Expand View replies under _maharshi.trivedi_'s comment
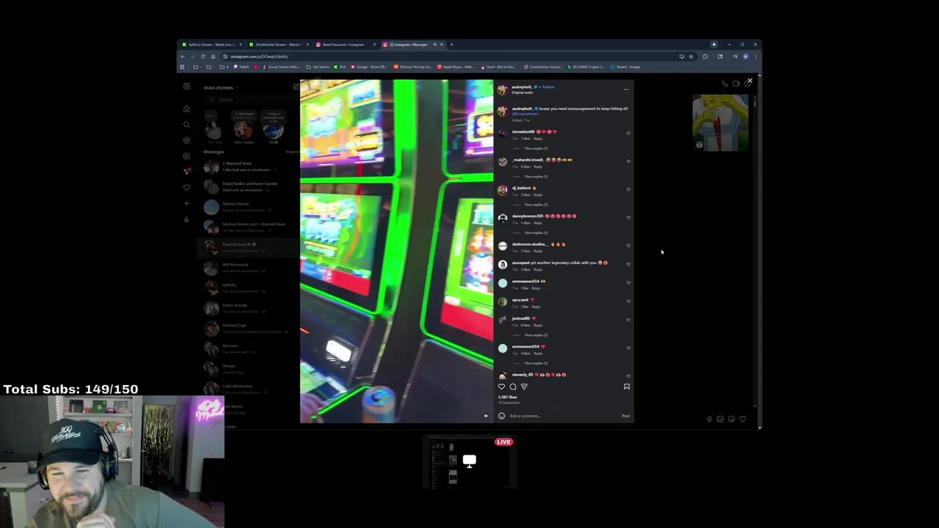The image size is (939, 528). [536, 177]
